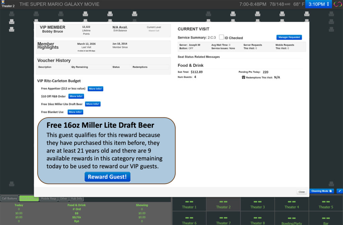Screen dimensions: 343x225
Task: Select the seat icon at the bottom-right corner
Action: point(331,184)
